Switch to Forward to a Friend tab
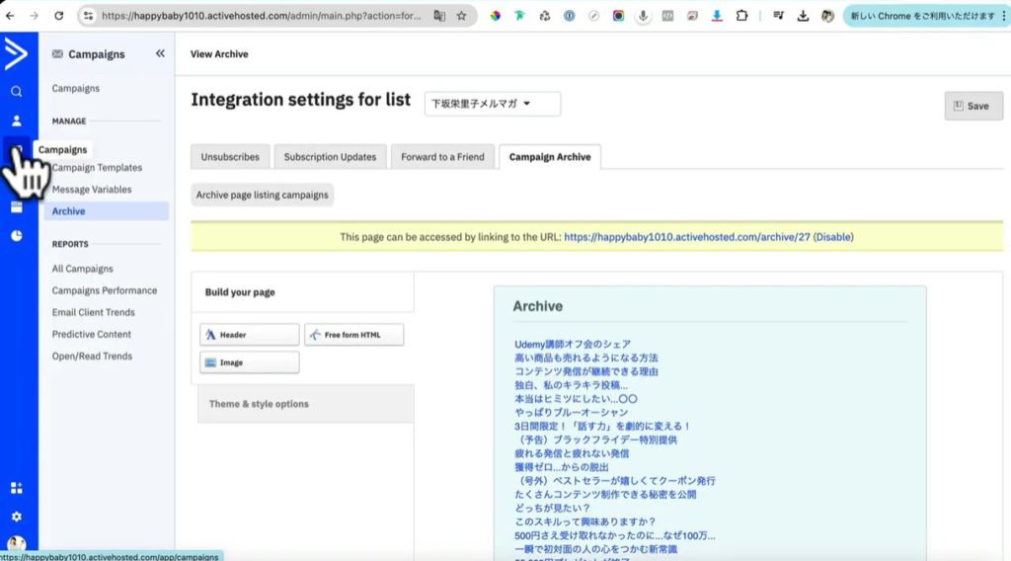Viewport: 1011px width, 561px height. (x=442, y=157)
